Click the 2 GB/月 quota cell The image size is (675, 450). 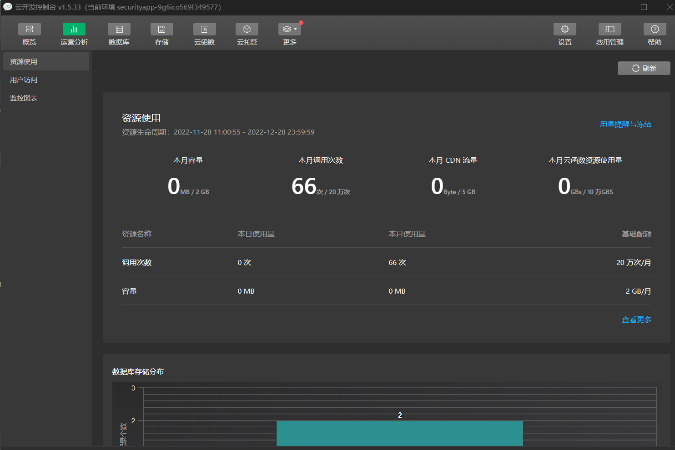pos(638,291)
